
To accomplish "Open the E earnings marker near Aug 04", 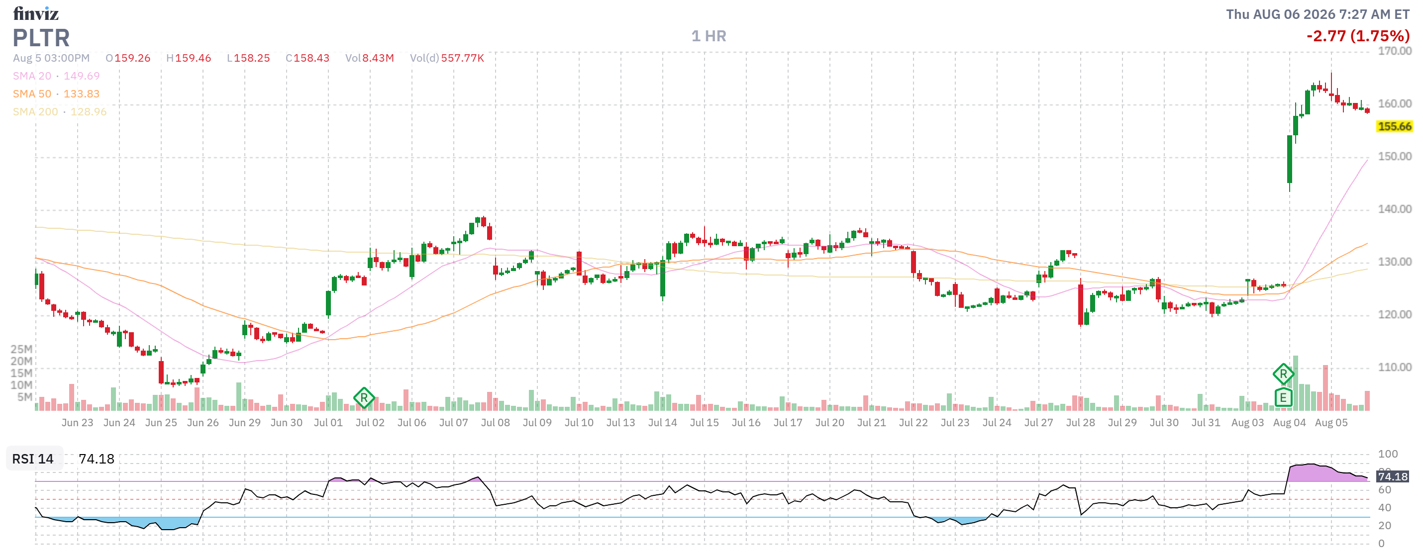I will (1283, 398).
